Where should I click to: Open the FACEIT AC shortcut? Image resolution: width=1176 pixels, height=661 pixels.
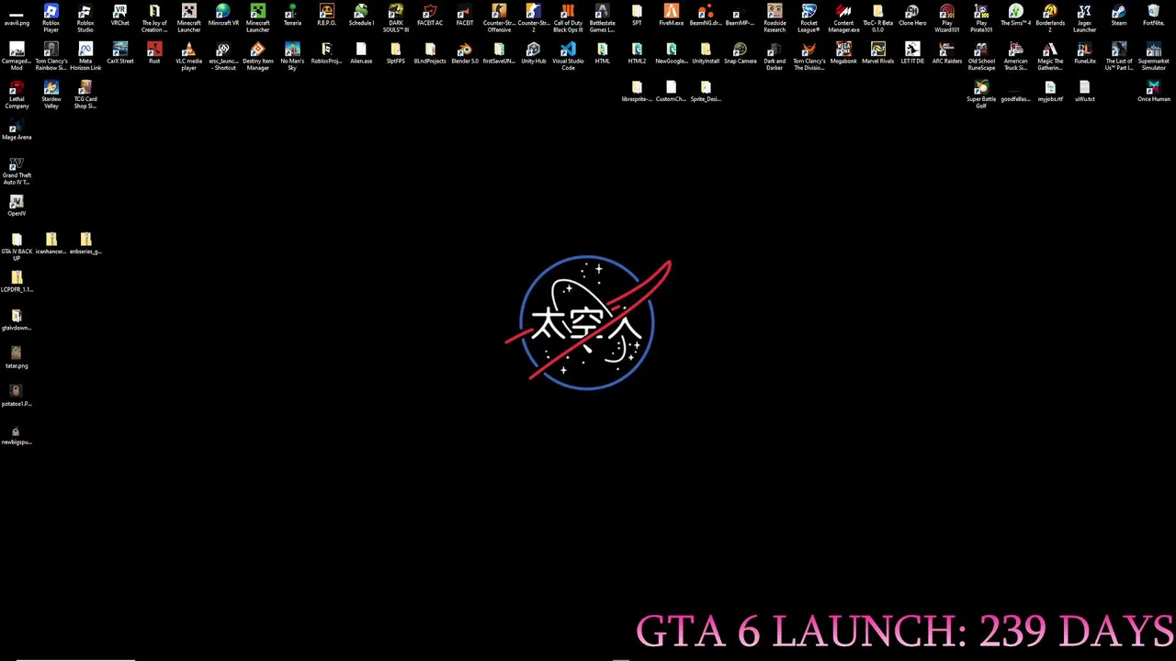click(x=430, y=16)
